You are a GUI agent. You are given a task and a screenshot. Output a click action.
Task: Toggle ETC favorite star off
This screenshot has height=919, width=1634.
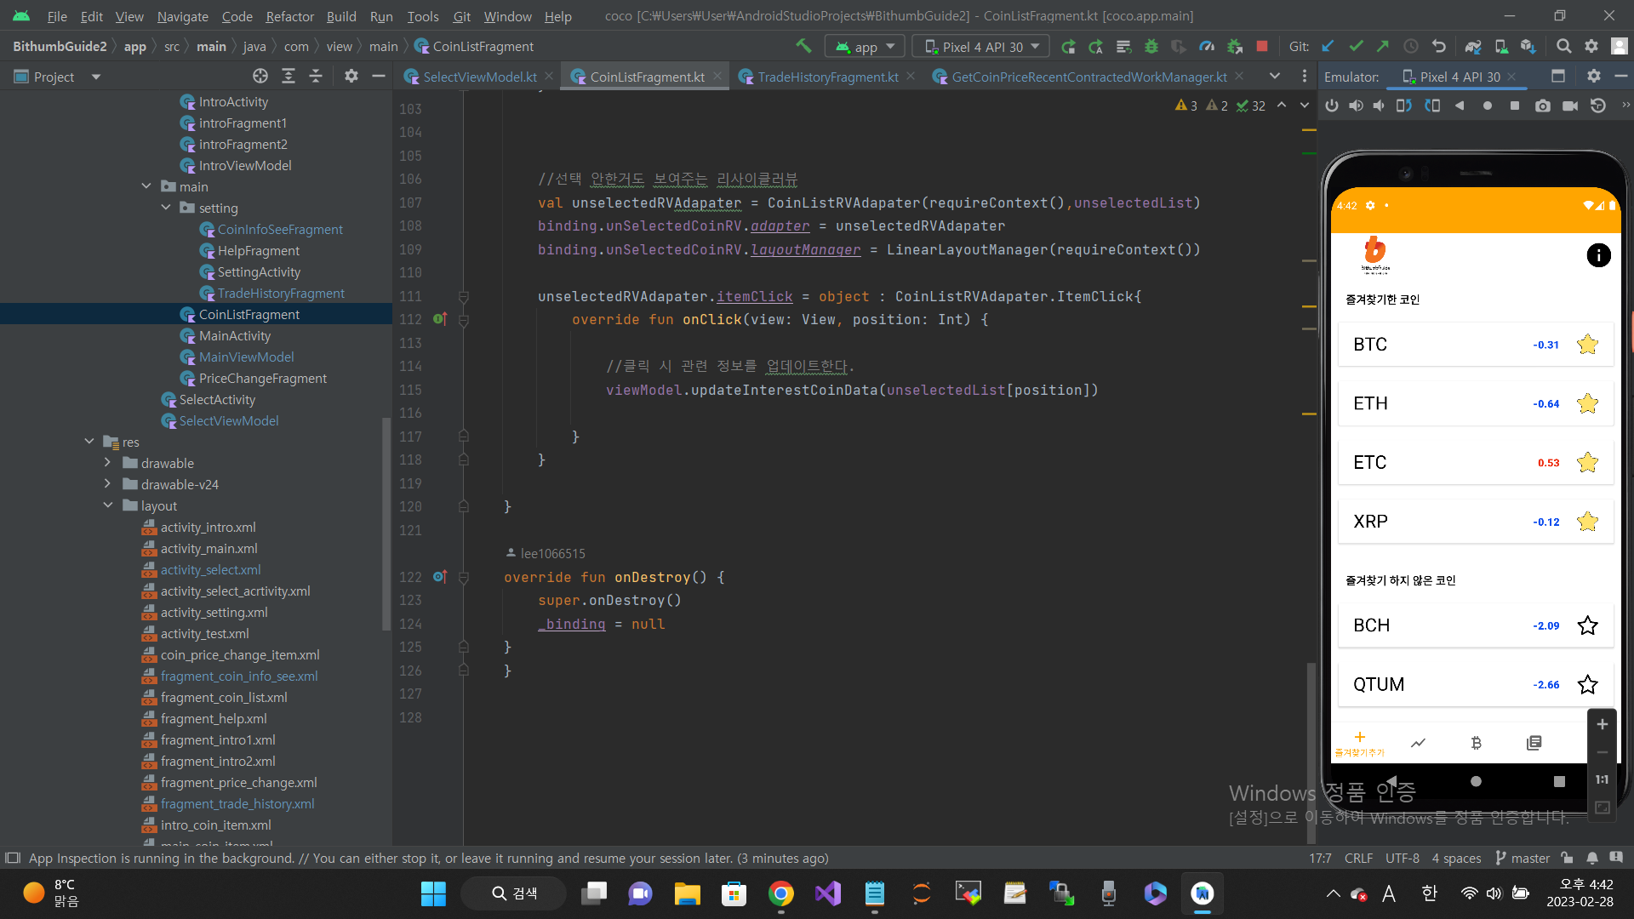[x=1587, y=463]
